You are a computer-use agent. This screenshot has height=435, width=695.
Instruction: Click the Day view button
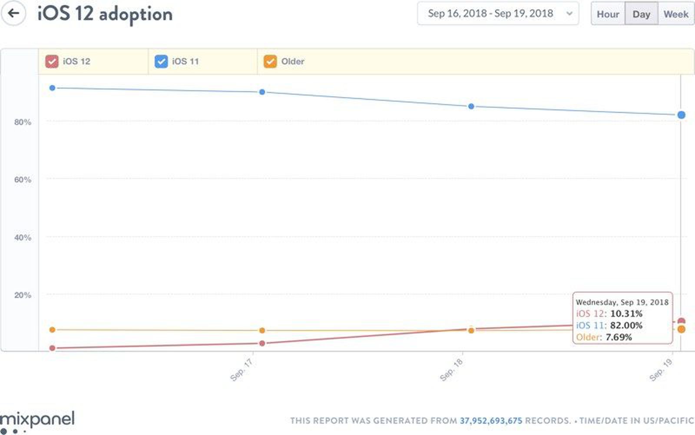(x=642, y=13)
